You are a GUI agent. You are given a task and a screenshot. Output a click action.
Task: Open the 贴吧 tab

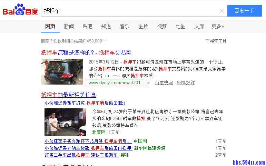pyautogui.click(x=87, y=26)
